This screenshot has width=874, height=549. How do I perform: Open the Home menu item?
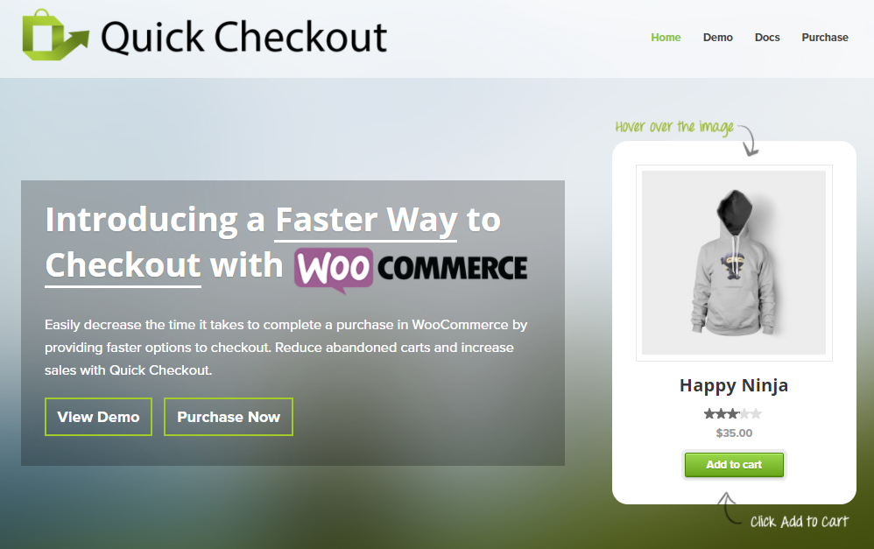(666, 38)
